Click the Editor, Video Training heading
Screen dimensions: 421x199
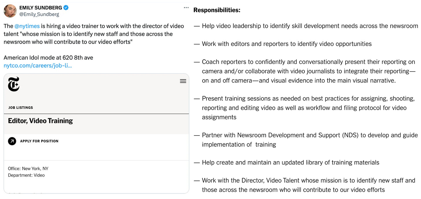click(40, 121)
